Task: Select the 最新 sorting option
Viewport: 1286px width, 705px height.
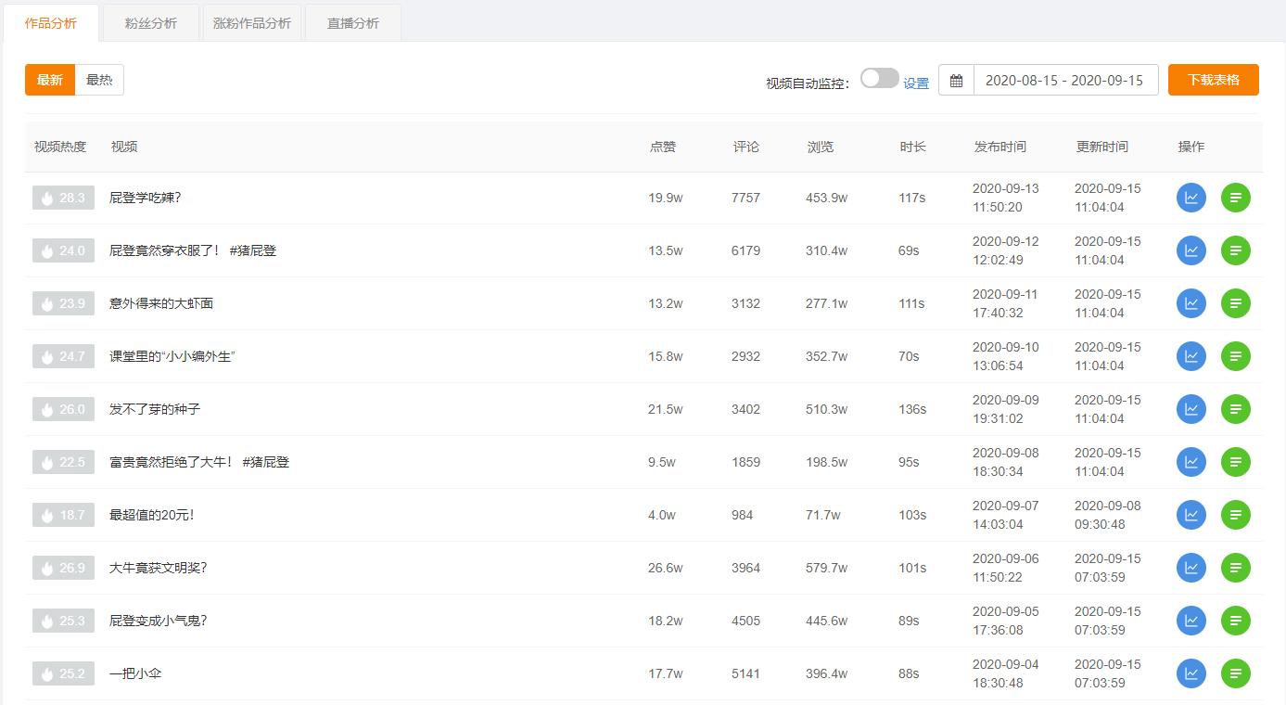Action: point(49,80)
